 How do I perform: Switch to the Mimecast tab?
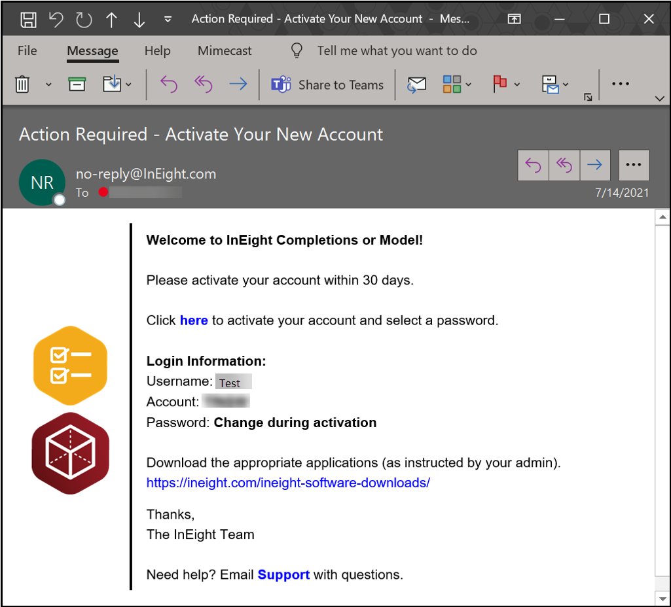(225, 51)
